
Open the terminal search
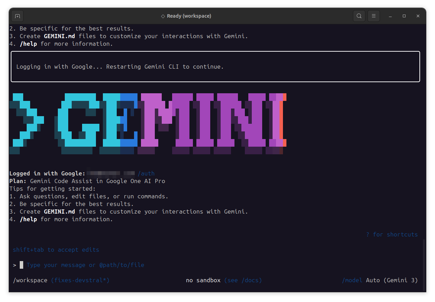359,16
